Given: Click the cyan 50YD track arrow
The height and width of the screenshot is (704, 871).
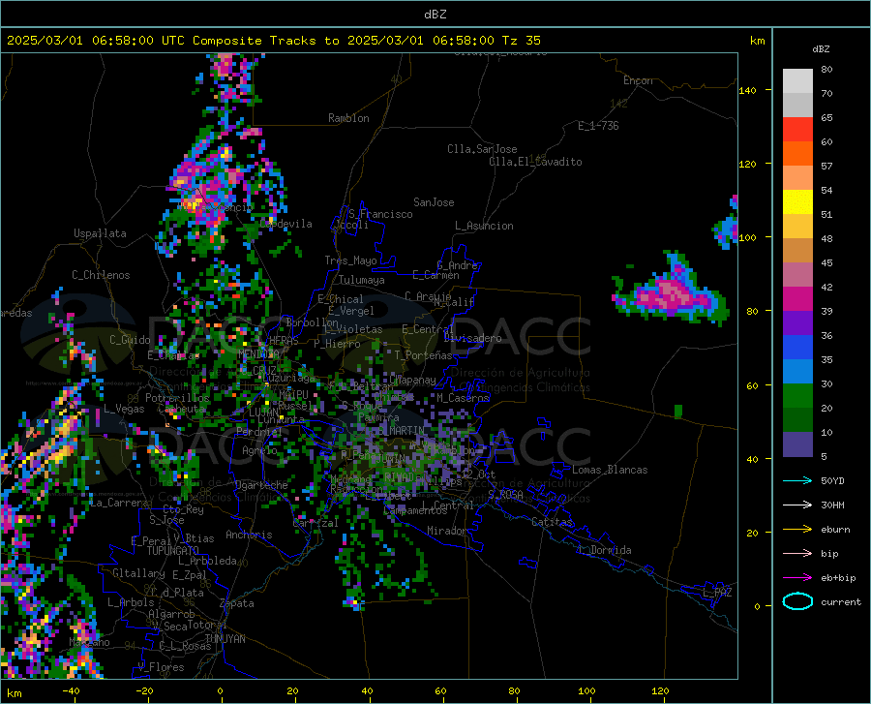Looking at the screenshot, I should pos(797,480).
